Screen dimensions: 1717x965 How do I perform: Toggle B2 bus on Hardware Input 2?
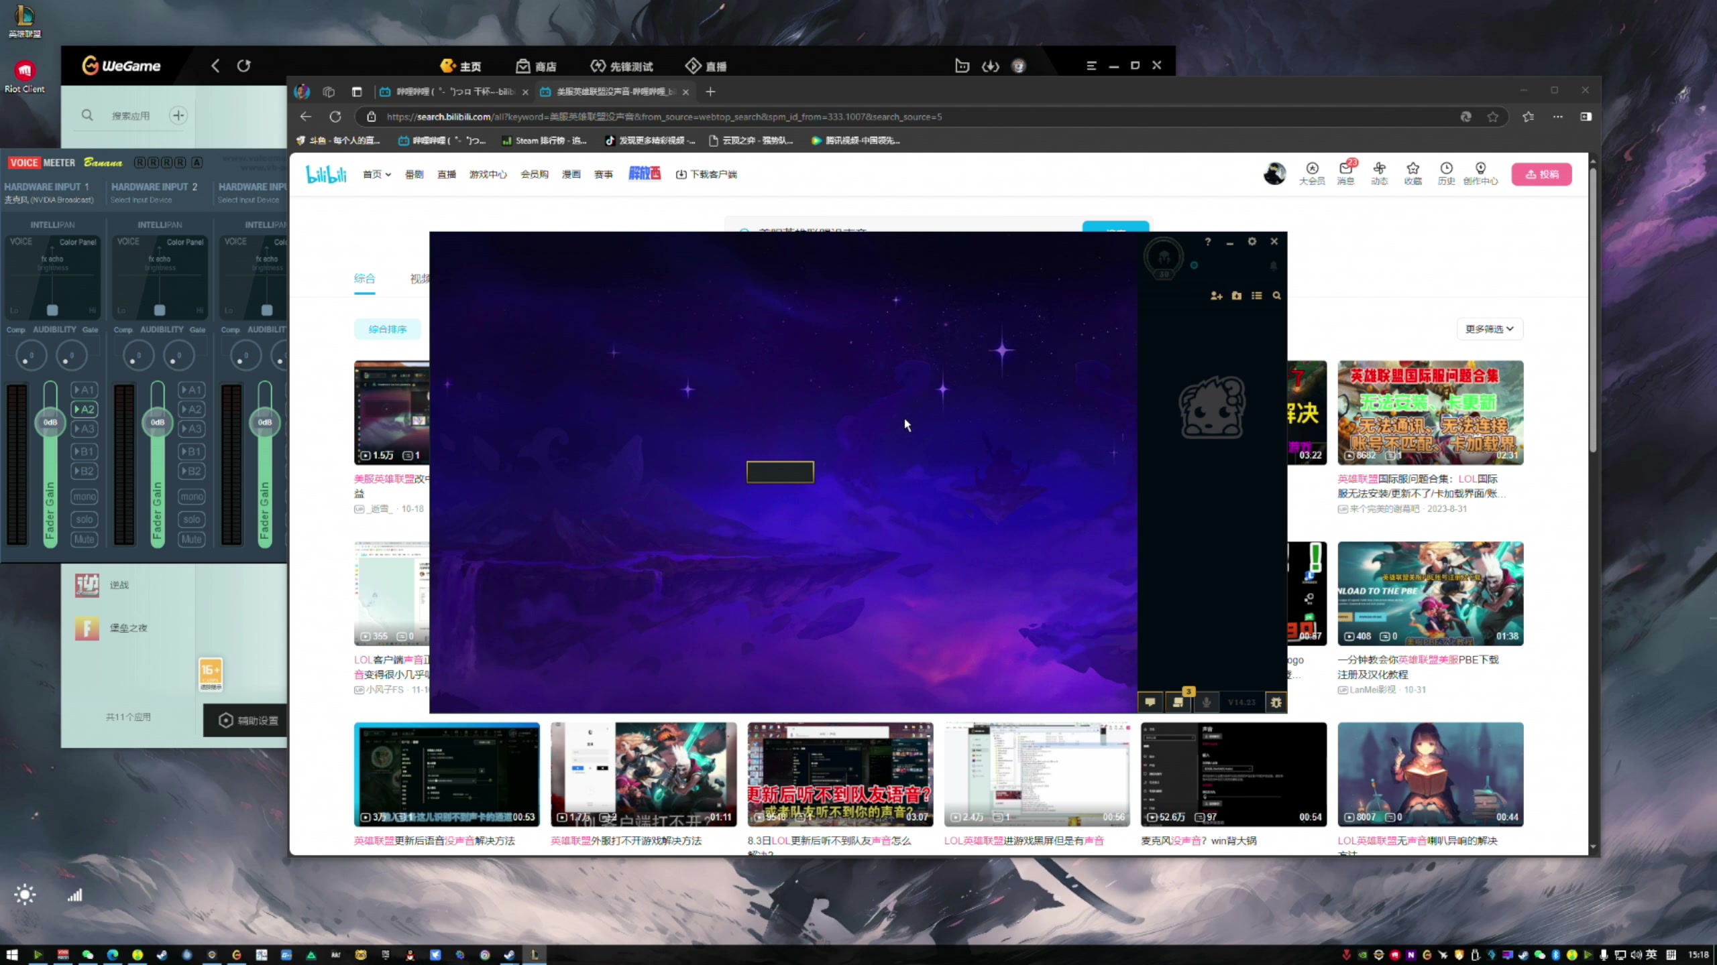point(192,470)
